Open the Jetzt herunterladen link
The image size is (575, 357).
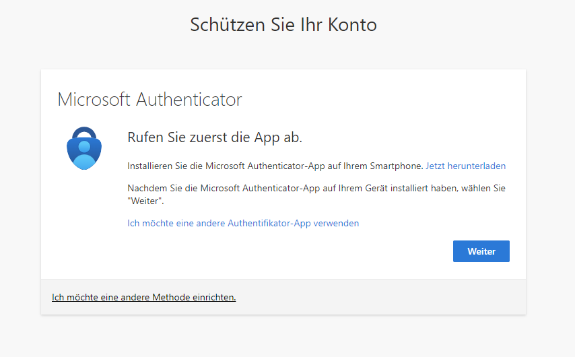tap(465, 166)
